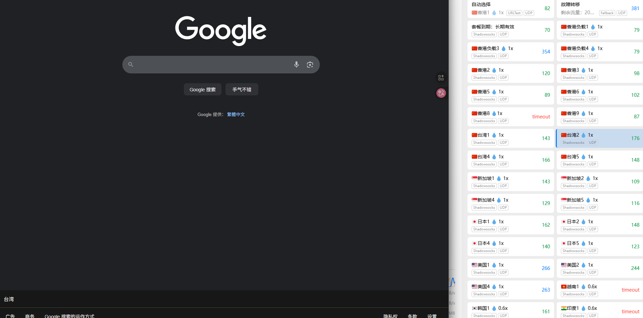The image size is (643, 318).
Task: Focus the Google search input field
Action: click(213, 65)
